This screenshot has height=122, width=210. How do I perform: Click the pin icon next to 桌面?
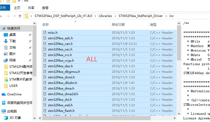(30, 35)
